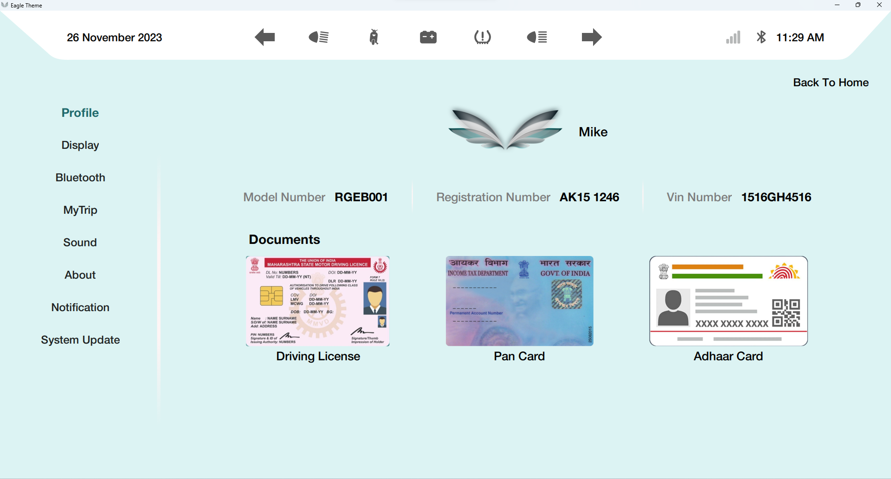Click the seatbelt warning icon
This screenshot has height=479, width=891.
(374, 37)
